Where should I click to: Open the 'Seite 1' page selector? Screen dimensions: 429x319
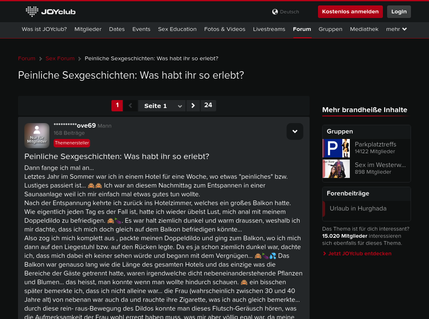tap(162, 106)
